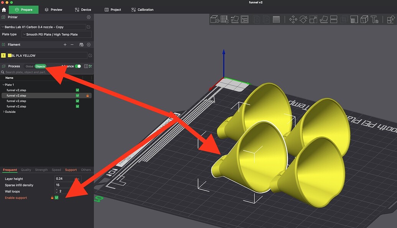397x228 pixels.
Task: Open Filament settings gear icon
Action: coord(89,45)
